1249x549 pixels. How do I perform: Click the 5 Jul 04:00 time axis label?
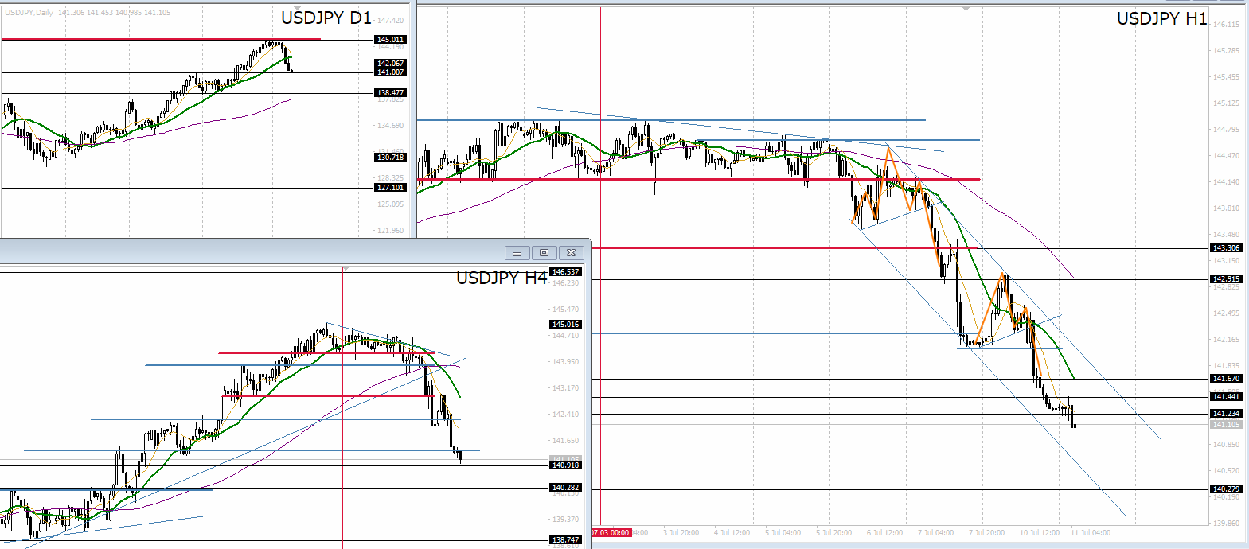783,532
